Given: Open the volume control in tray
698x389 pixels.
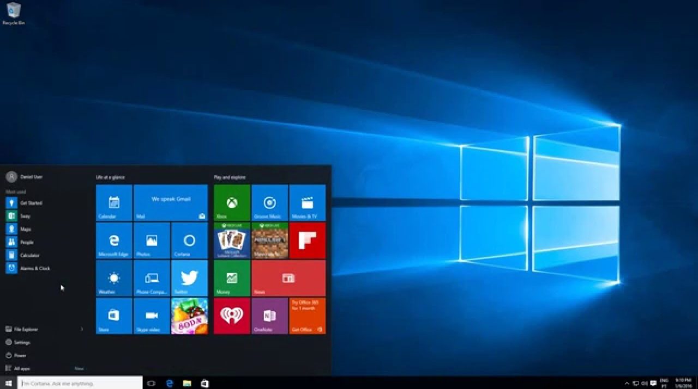Looking at the screenshot, I should [644, 383].
